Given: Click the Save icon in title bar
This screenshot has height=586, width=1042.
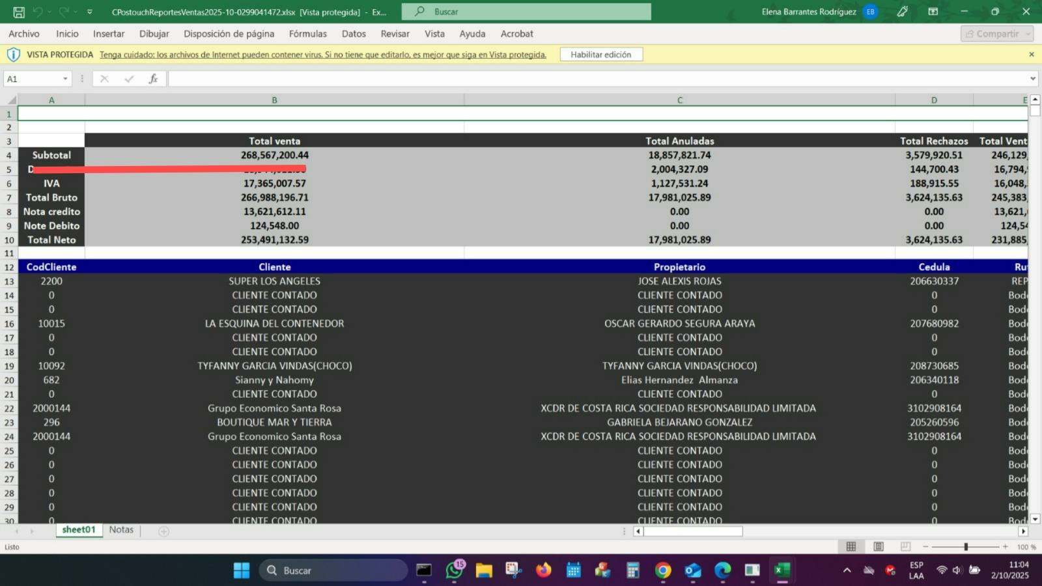Looking at the screenshot, I should [19, 12].
